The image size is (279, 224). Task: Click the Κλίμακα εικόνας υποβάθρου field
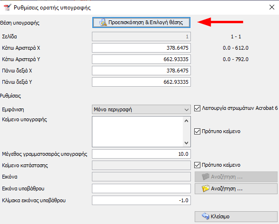(x=141, y=200)
